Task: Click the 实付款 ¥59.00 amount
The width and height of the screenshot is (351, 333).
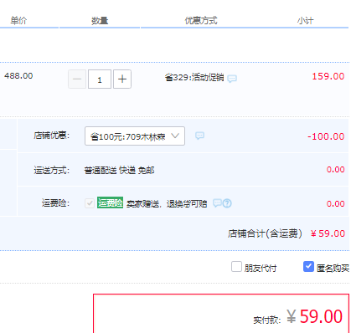Action: tap(315, 316)
